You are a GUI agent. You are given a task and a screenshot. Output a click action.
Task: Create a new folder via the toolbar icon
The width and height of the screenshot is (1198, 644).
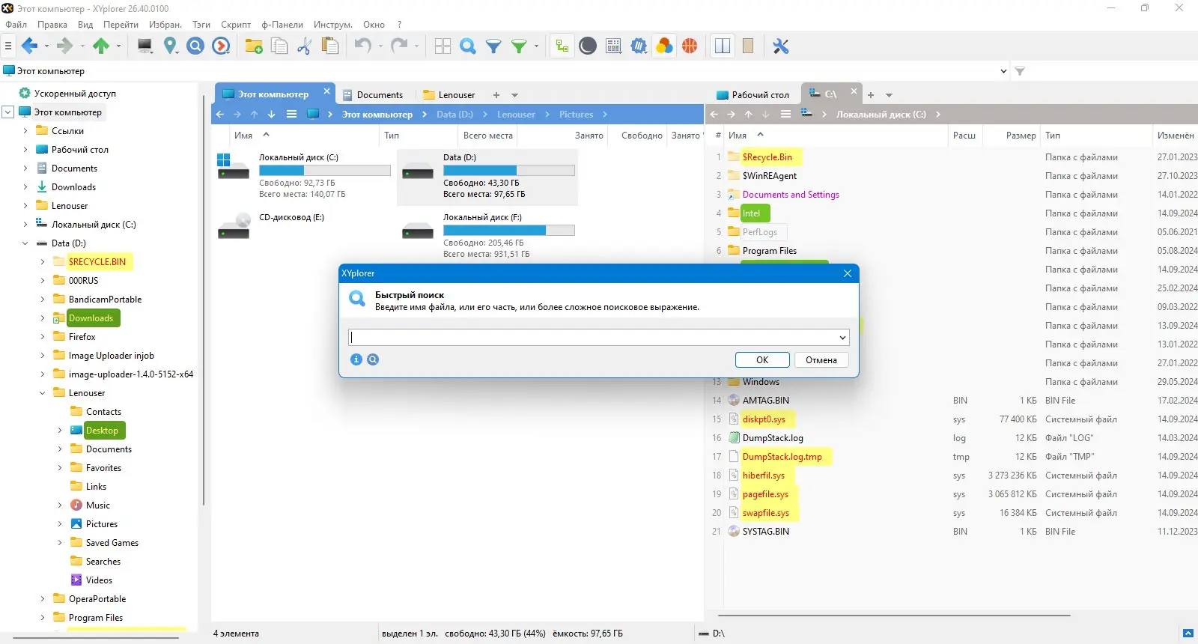click(x=254, y=46)
